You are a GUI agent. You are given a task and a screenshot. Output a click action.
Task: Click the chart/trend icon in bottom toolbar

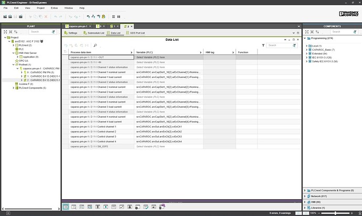point(122,207)
